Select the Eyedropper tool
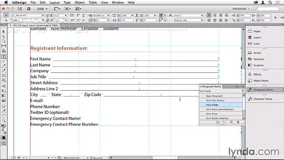284x160 pixels. coord(3,111)
